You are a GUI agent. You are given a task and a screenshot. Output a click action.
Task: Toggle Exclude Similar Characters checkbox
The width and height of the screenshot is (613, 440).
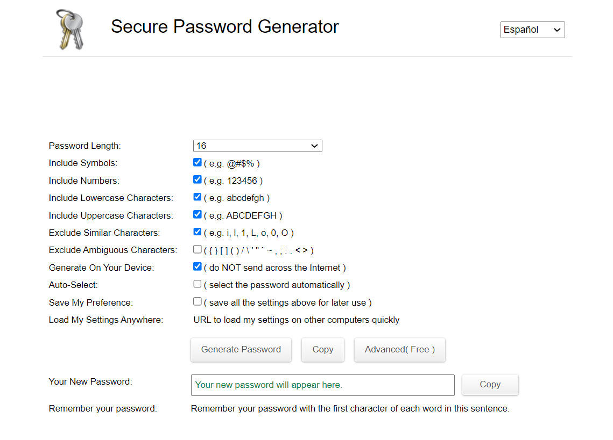tap(198, 232)
